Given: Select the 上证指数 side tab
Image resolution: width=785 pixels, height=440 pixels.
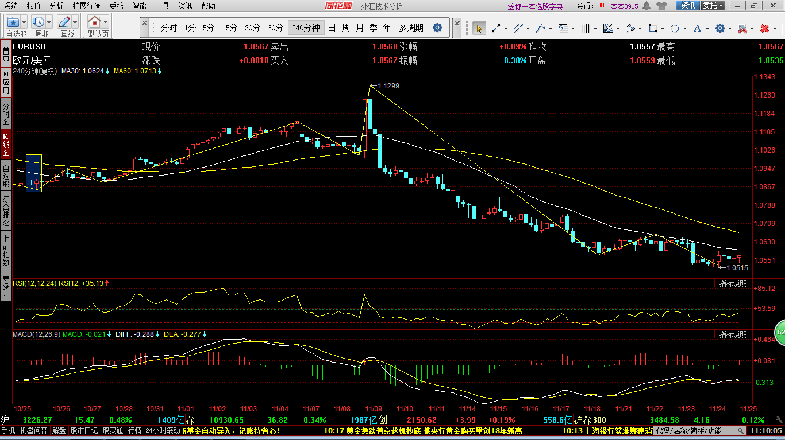Looking at the screenshot, I should [x=6, y=250].
